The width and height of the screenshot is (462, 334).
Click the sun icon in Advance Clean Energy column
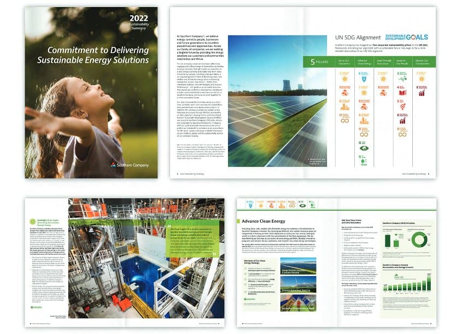click(364, 92)
